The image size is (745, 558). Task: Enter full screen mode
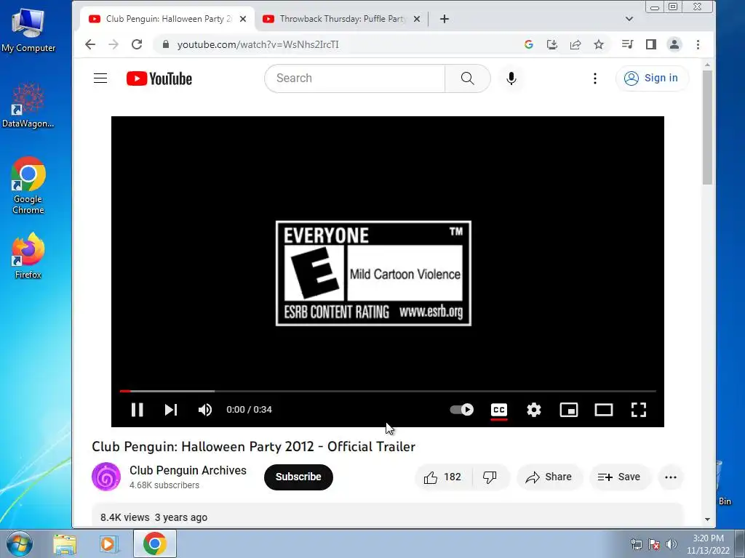pos(639,410)
